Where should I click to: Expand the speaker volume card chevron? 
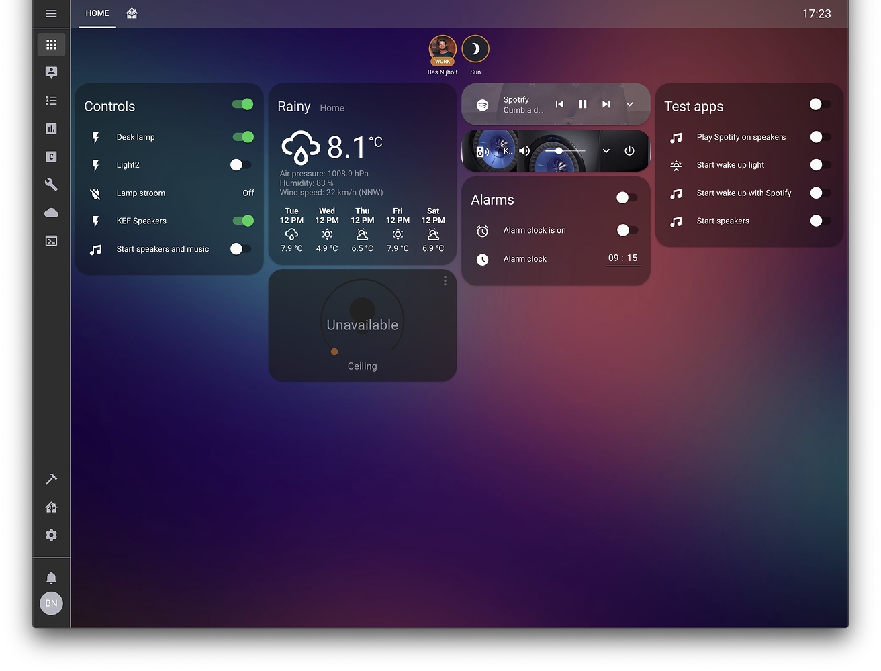(606, 151)
